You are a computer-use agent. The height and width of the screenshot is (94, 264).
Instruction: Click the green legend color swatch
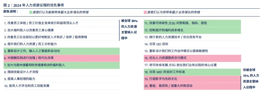pos(31,12)
